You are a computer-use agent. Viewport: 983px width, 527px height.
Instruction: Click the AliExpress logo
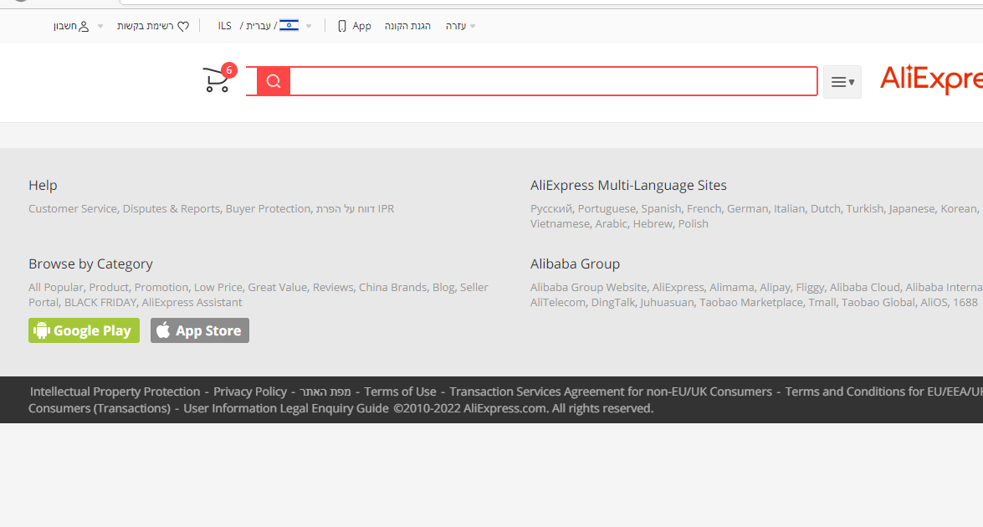tap(931, 79)
